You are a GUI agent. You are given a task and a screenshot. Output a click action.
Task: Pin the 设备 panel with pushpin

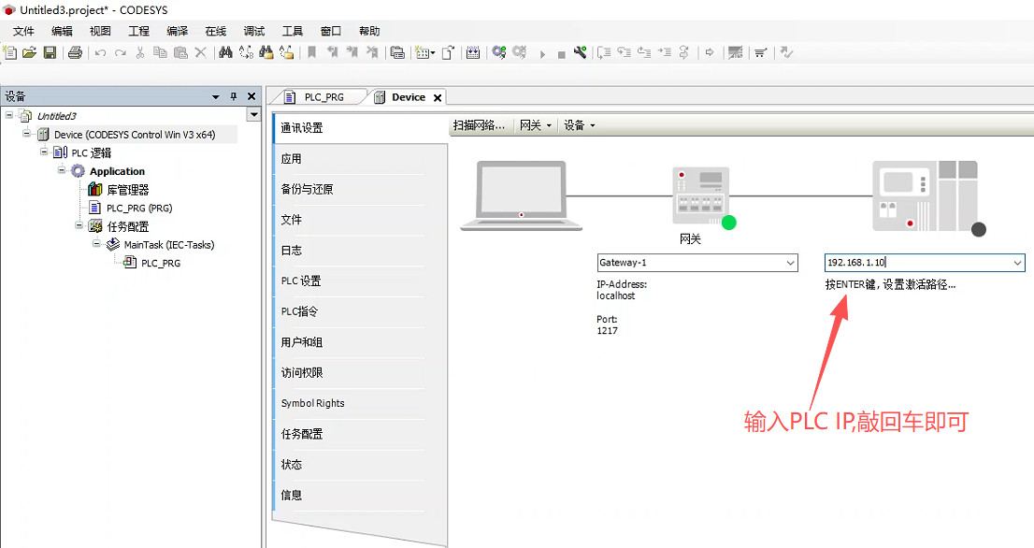[x=234, y=96]
